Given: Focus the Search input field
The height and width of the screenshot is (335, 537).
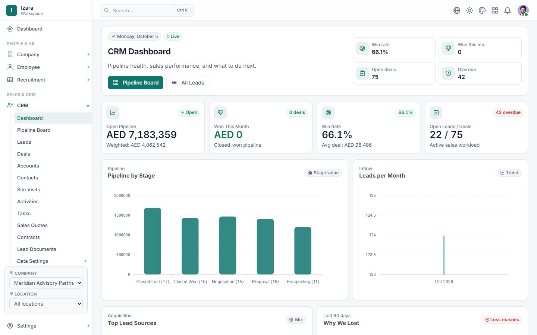Looking at the screenshot, I should [x=147, y=10].
